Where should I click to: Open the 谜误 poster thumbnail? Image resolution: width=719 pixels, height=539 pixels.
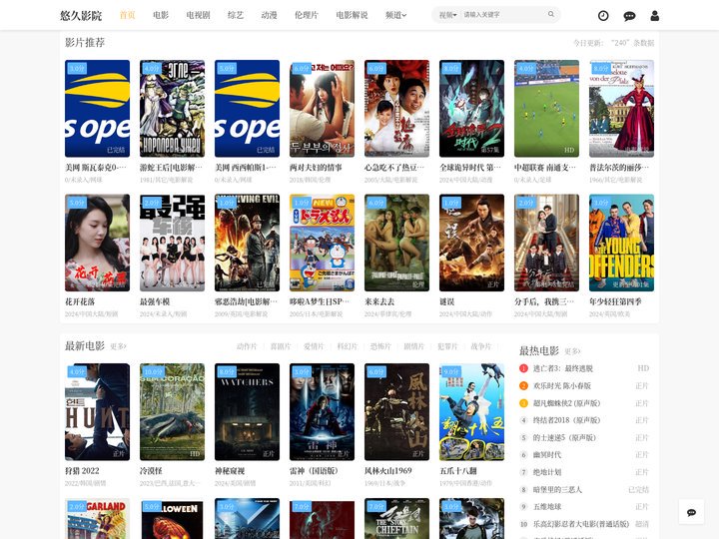(471, 243)
